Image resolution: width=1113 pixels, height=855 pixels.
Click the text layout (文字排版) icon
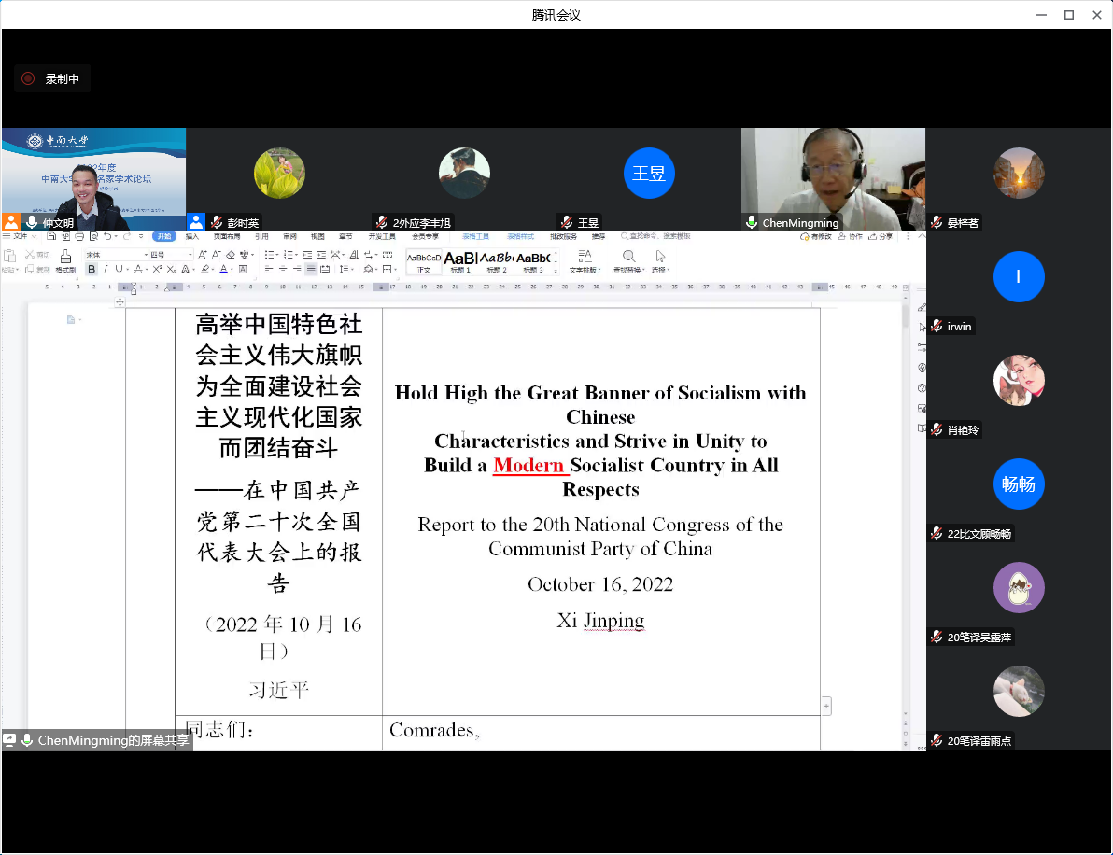point(585,257)
